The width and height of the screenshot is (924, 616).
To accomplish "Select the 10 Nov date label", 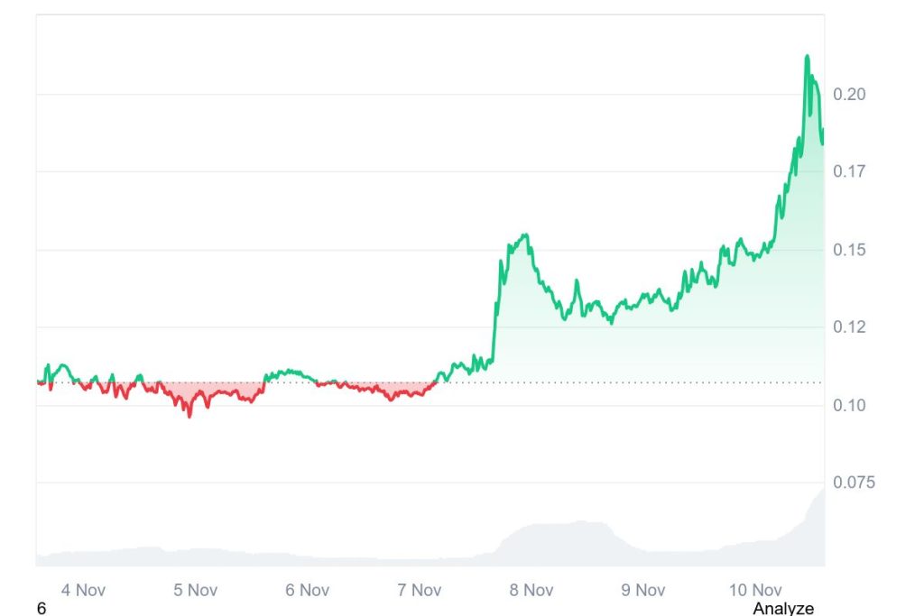I will [x=754, y=590].
